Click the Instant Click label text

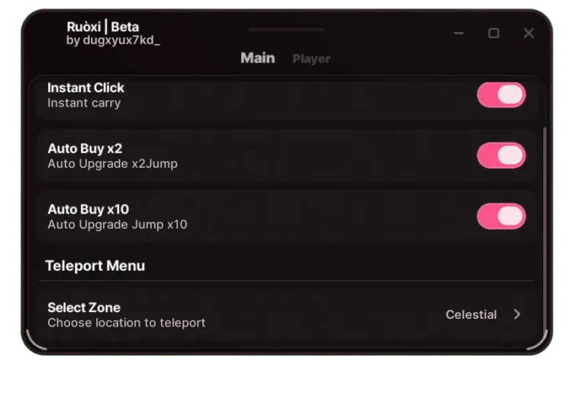click(x=85, y=88)
